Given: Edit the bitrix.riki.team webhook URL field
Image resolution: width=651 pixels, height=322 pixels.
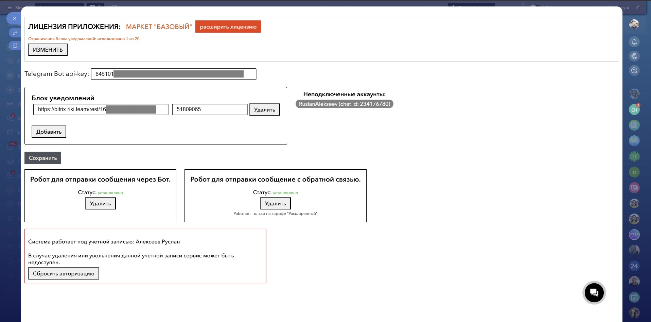Looking at the screenshot, I should [x=101, y=109].
